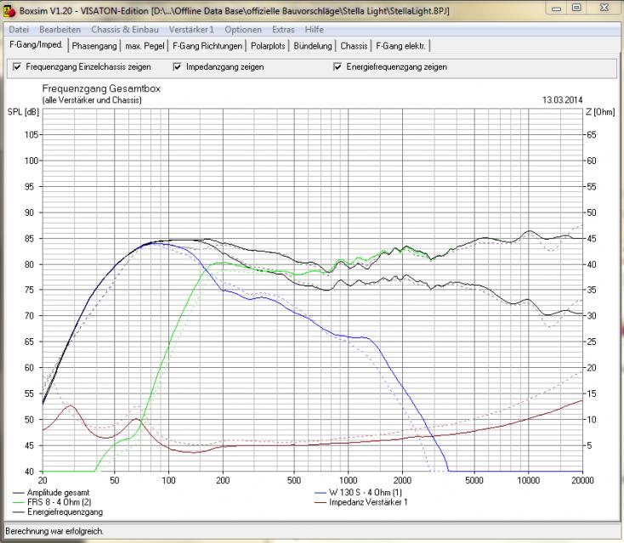Open the Optionen menu

[x=243, y=30]
